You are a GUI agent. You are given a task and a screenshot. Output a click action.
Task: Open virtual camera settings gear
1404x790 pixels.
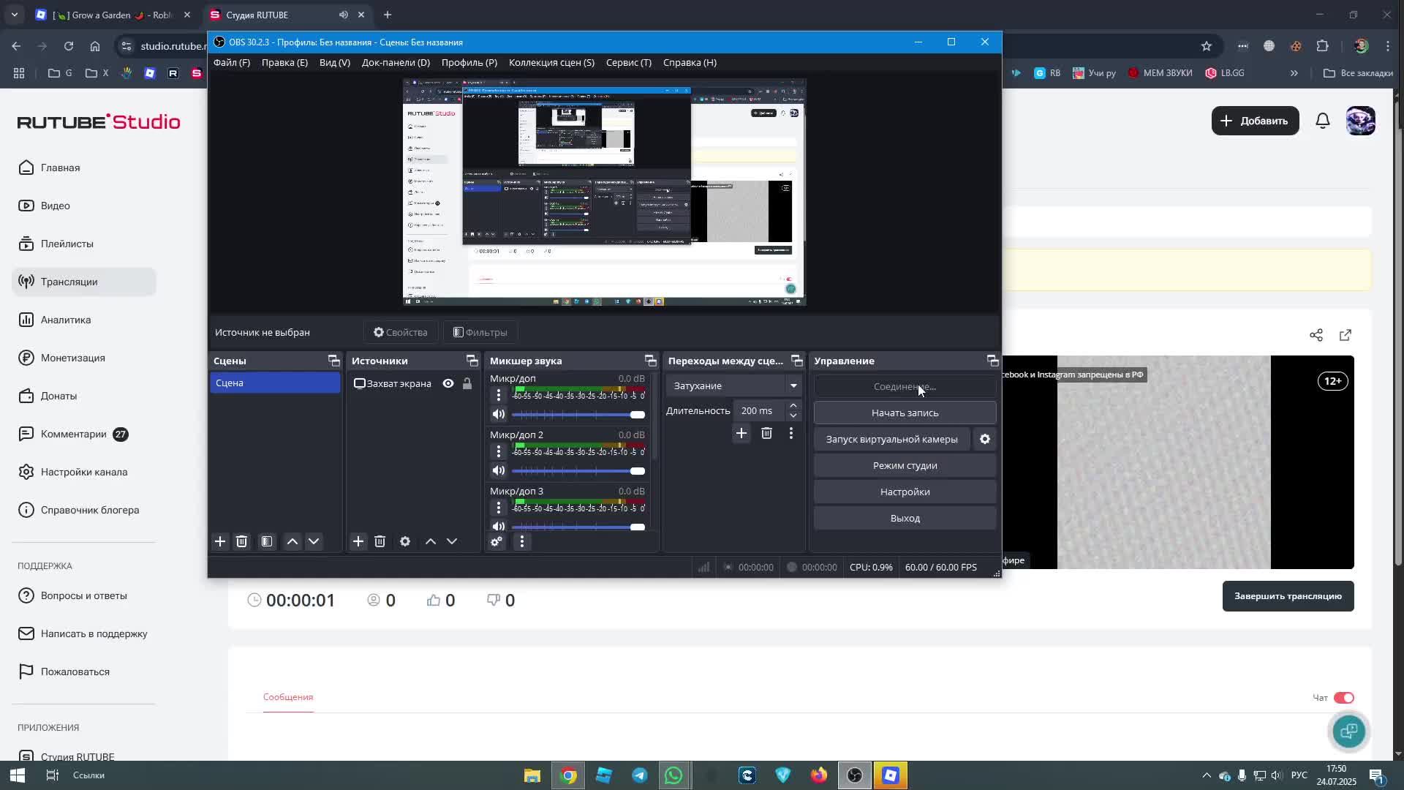[985, 439]
